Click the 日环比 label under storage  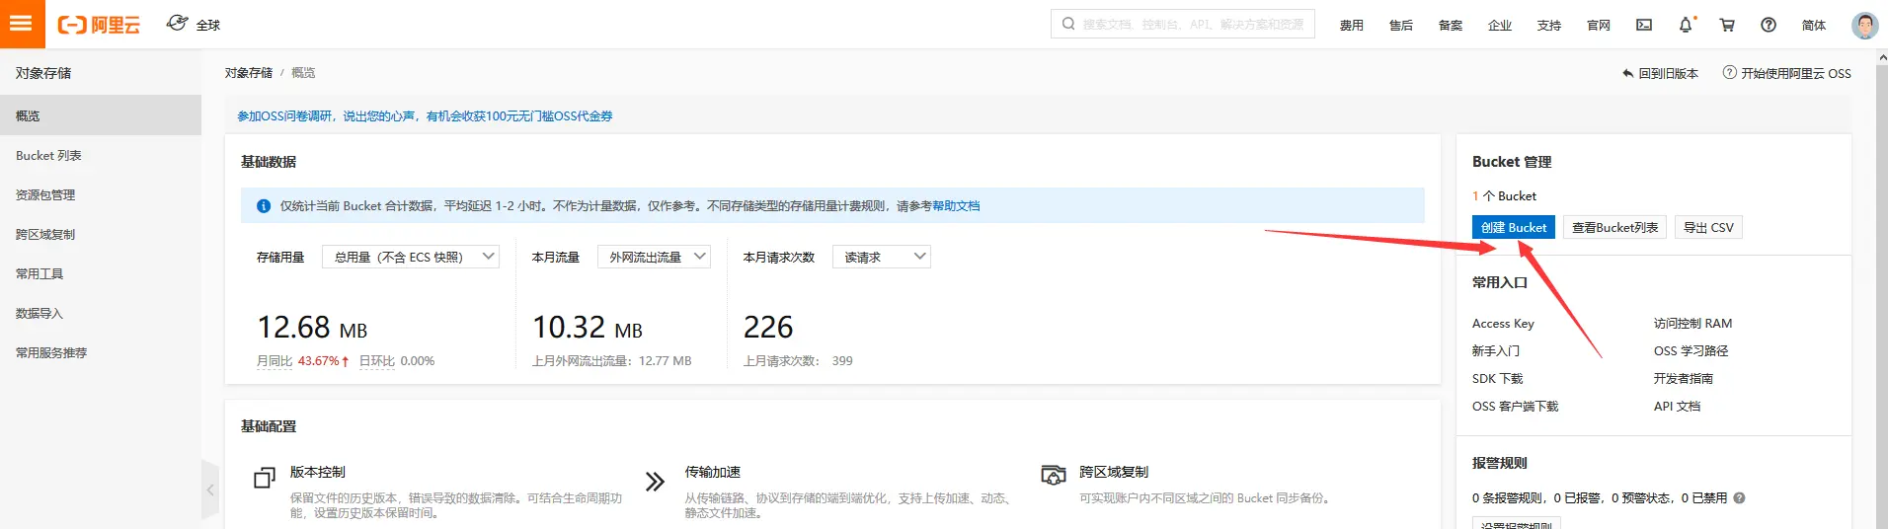pyautogui.click(x=377, y=361)
